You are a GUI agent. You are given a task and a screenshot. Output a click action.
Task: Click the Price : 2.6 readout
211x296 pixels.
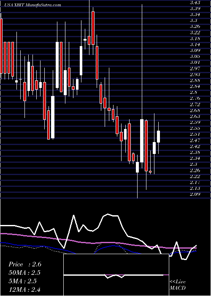pos(24,264)
